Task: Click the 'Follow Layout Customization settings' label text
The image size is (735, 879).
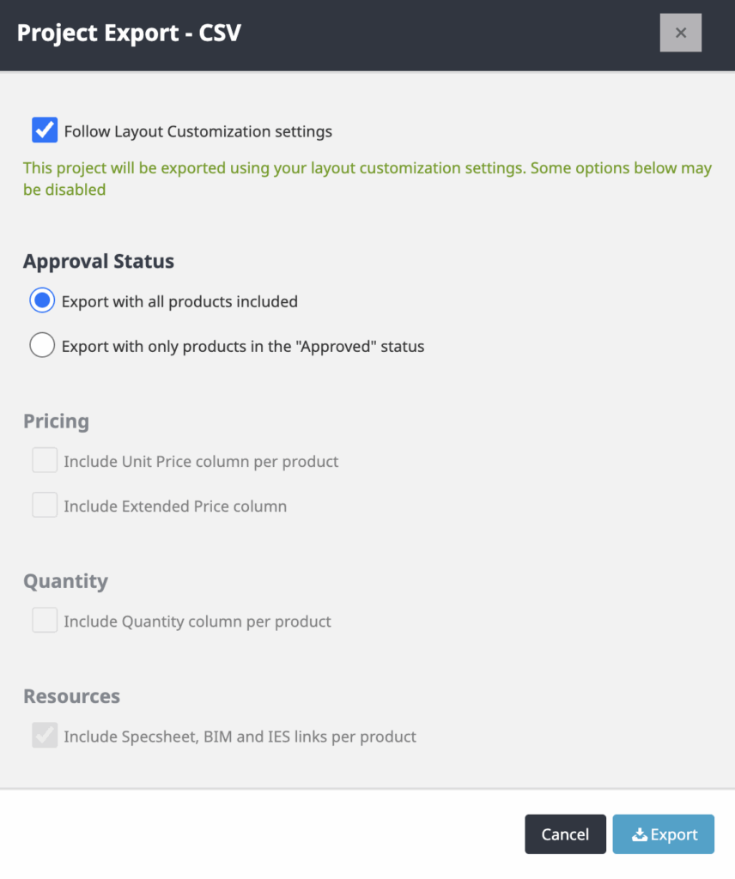Action: click(197, 131)
